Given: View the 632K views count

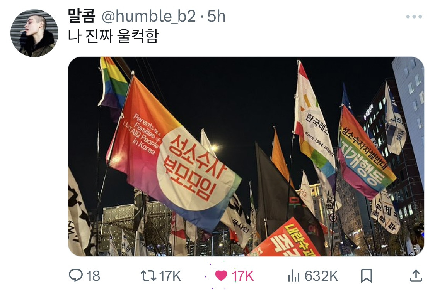Looking at the screenshot, I should pos(321,276).
